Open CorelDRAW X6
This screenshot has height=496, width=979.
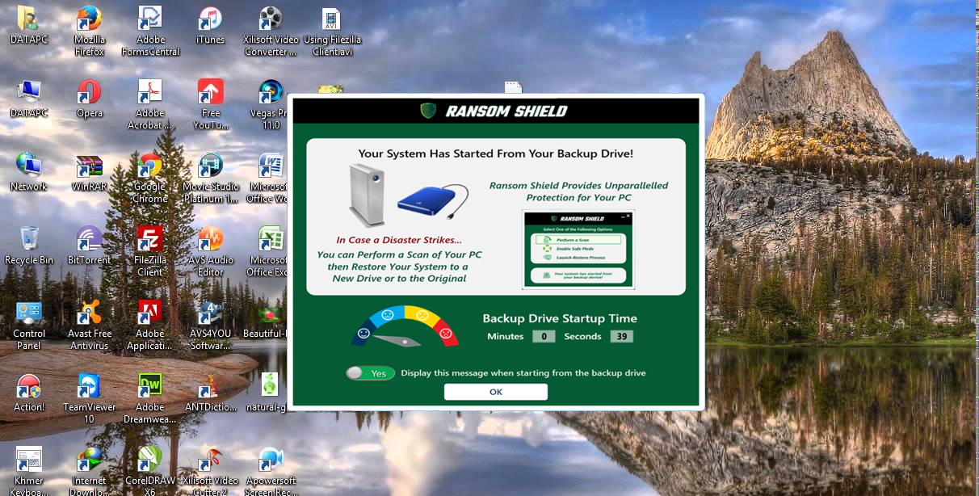click(149, 456)
